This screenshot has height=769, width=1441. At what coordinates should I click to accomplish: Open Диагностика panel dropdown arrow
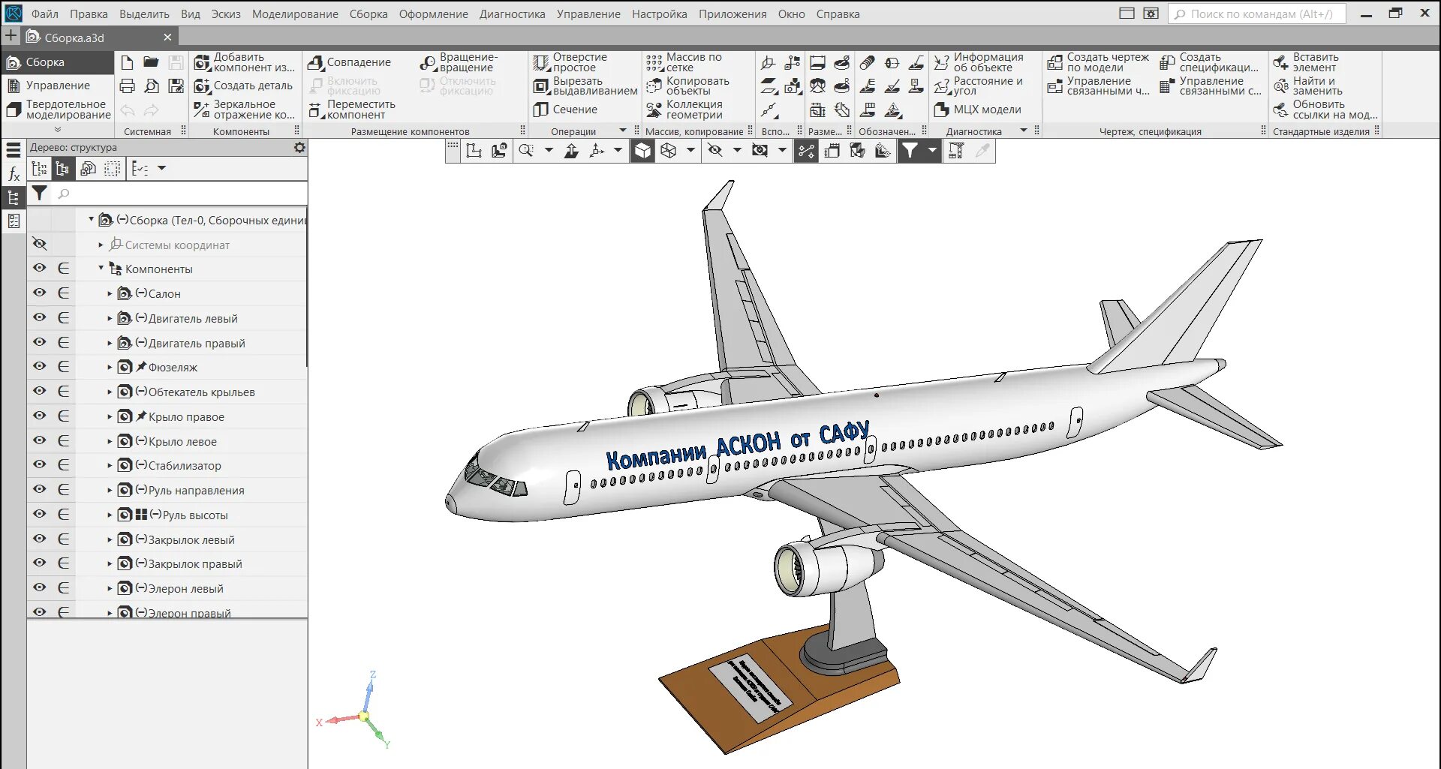(1023, 131)
